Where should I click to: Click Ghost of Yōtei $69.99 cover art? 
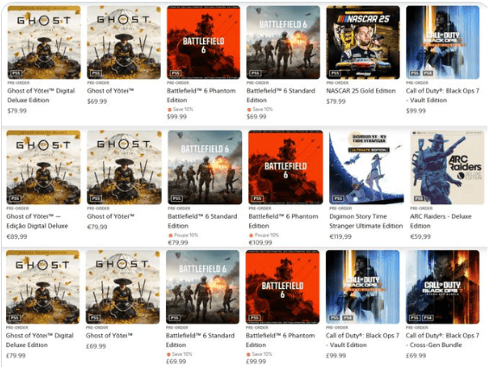(x=124, y=42)
